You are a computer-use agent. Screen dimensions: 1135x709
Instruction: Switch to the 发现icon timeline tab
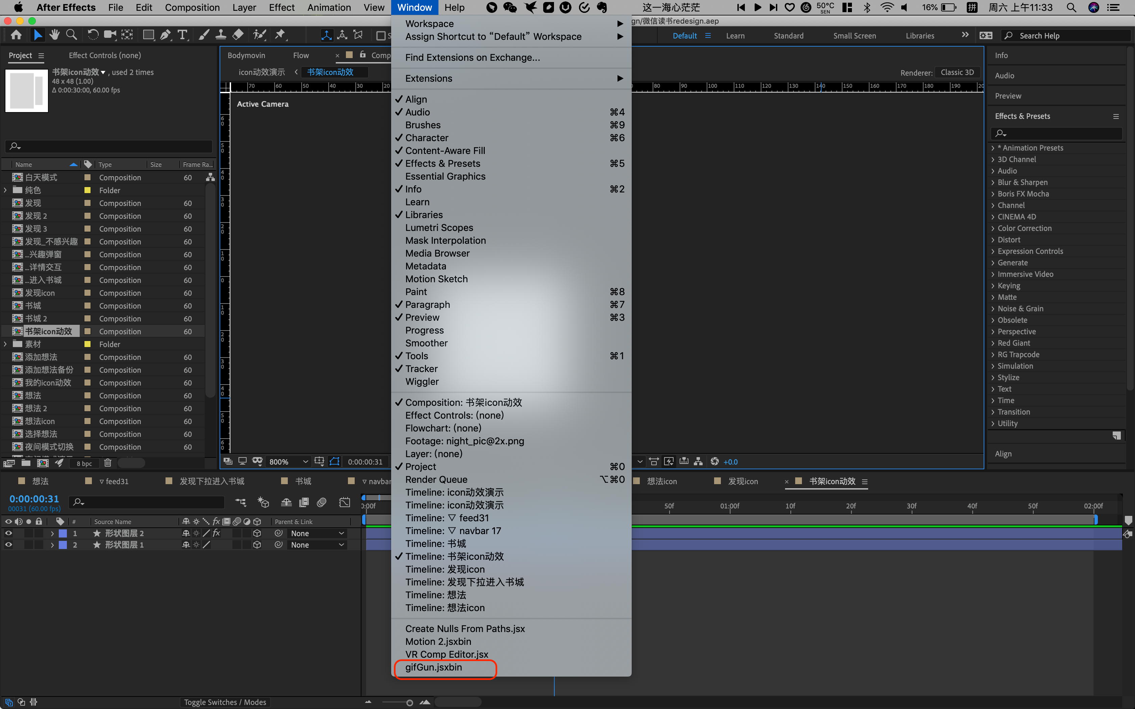pos(742,481)
